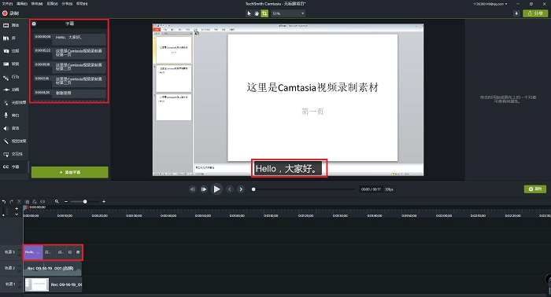Toggle the pan hand tool
Screen dimensions: 551x297
[x=257, y=13]
